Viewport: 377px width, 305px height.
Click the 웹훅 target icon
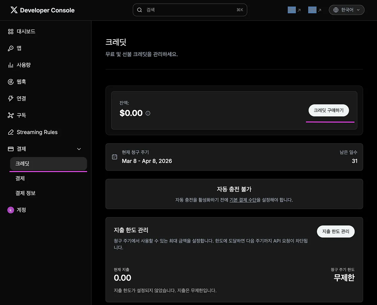11,82
